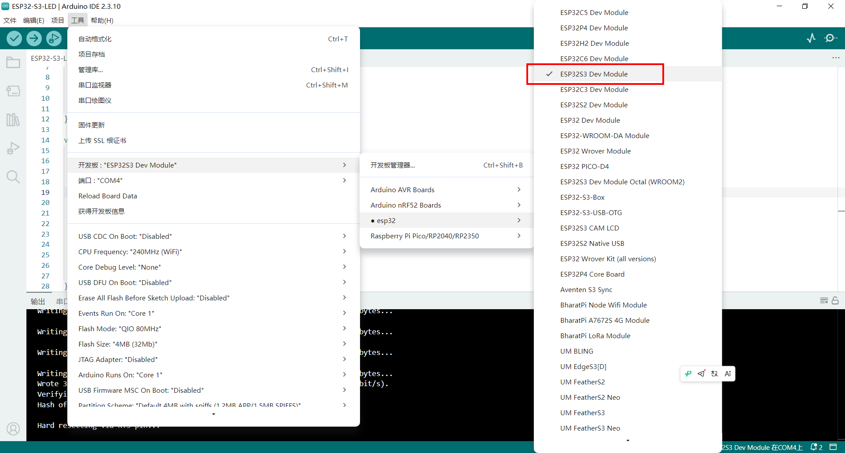The width and height of the screenshot is (845, 453).
Task: Open the 帮助(H) menu
Action: click(x=102, y=20)
